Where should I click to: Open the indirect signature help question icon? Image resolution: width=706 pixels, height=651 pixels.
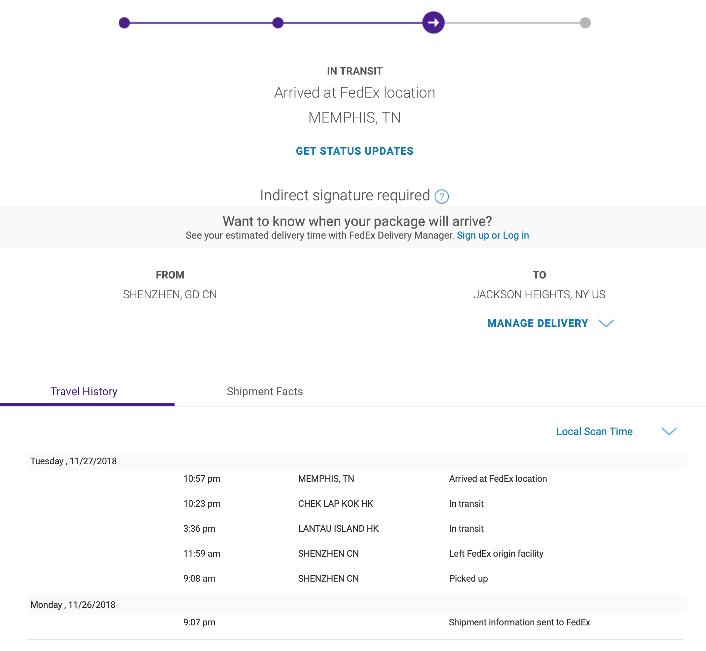coord(441,196)
